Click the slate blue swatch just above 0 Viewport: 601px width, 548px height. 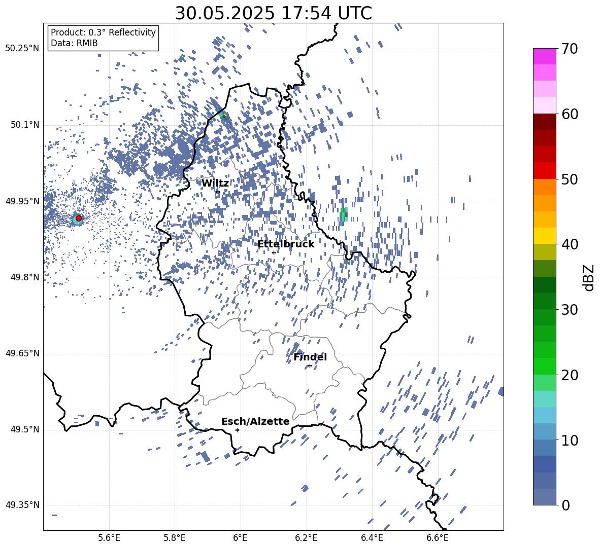(x=544, y=497)
